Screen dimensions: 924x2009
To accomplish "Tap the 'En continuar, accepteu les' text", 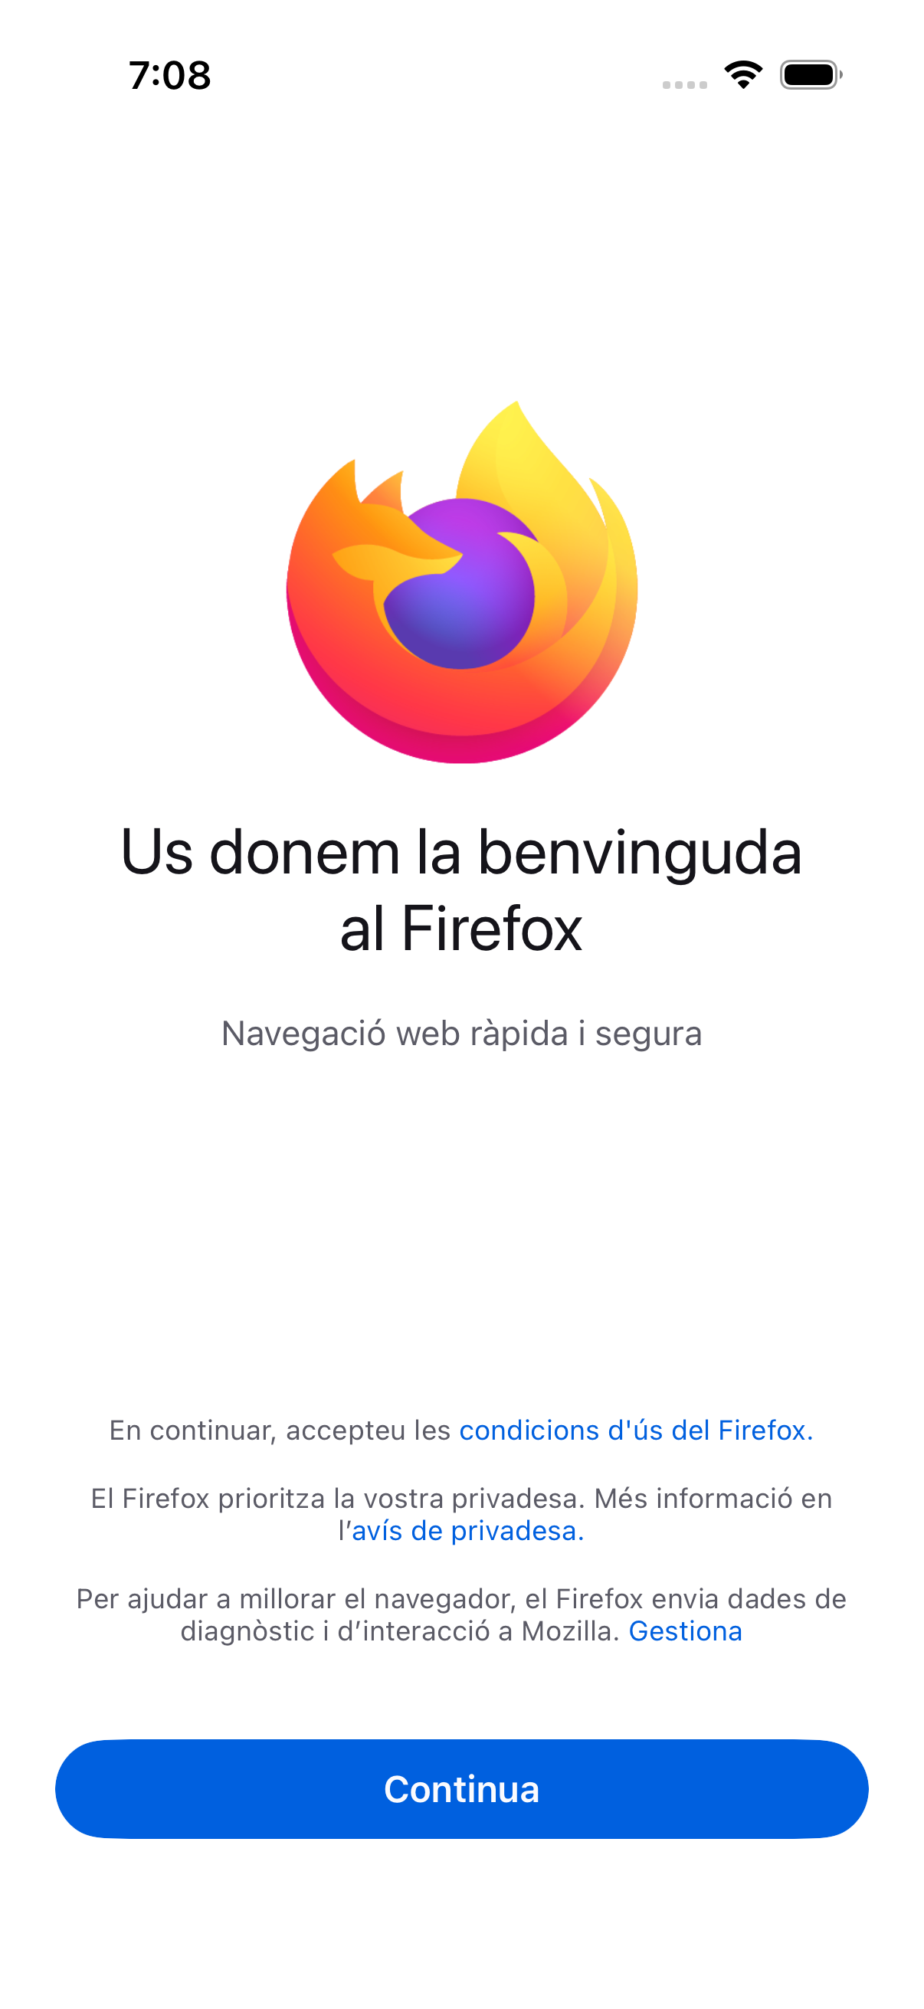I will 280,1431.
